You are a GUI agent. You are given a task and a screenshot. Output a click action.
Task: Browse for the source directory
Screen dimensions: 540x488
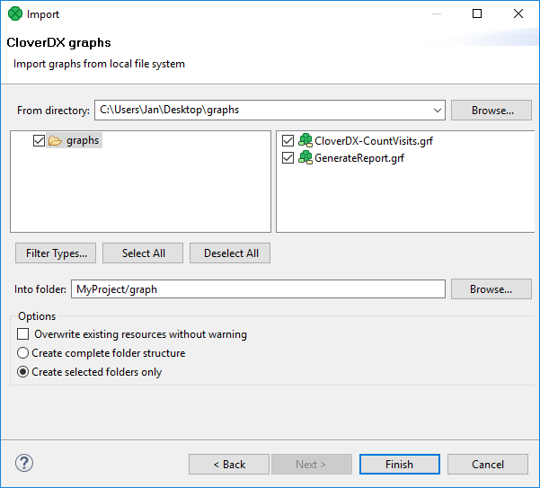[491, 111]
